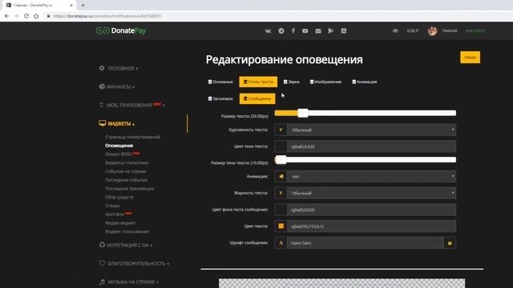Viewport: 513px width, 288px height.
Task: Click the megaphone icon beside Анимация dropdown
Action: (x=281, y=176)
